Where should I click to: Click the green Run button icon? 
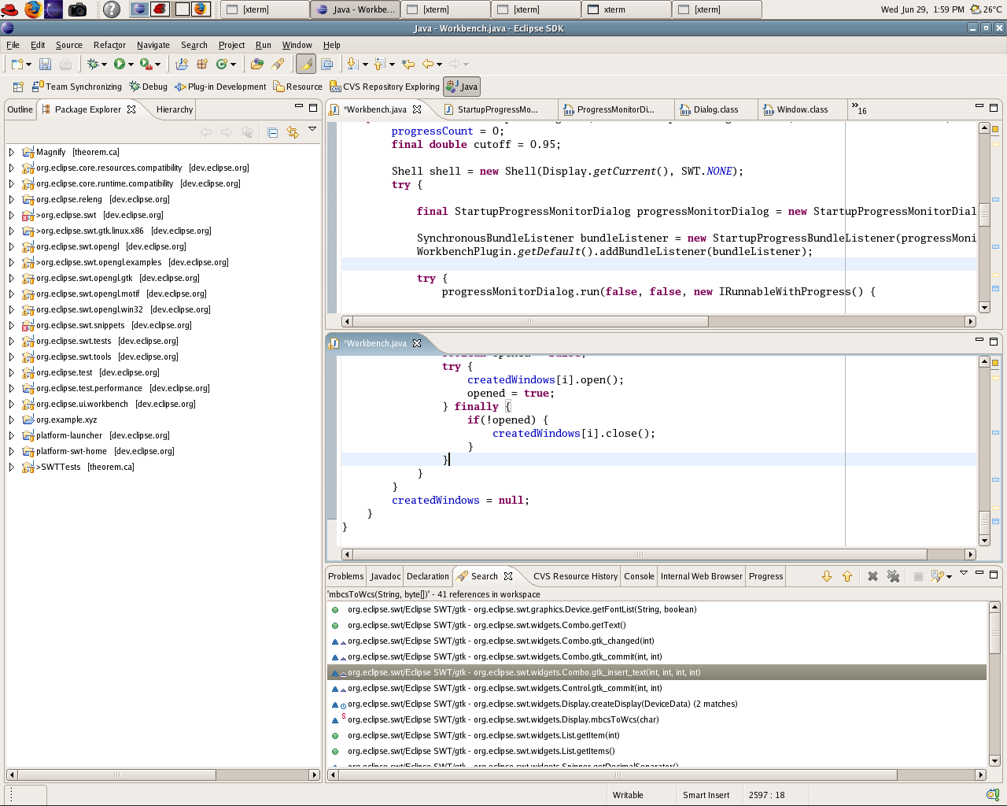coord(119,65)
